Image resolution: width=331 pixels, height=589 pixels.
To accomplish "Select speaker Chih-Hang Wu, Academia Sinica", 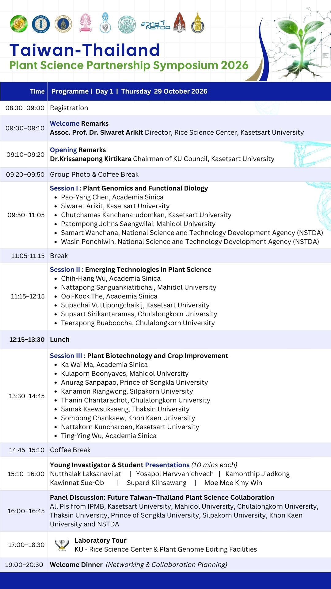I will [111, 279].
